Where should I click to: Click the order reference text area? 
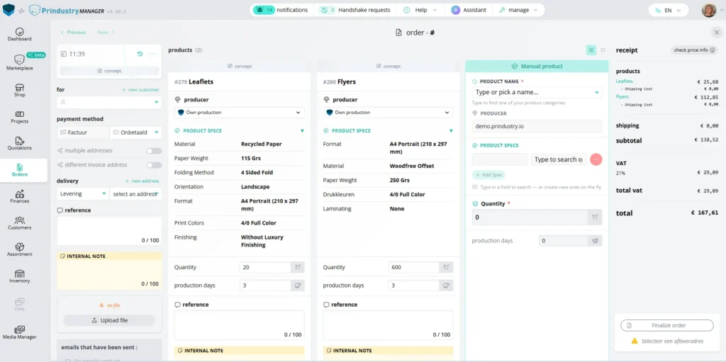pos(109,231)
